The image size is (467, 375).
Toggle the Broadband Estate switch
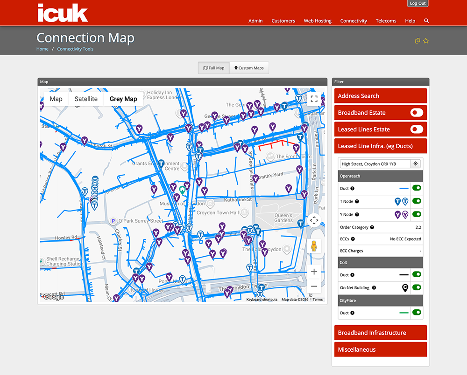tap(417, 113)
